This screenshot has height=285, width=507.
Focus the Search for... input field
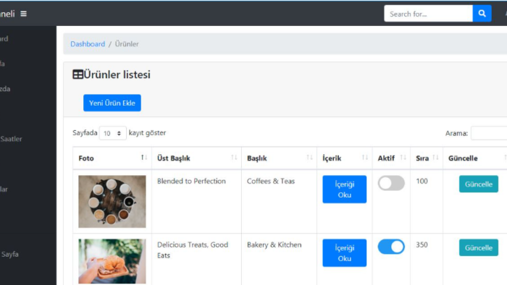point(429,14)
